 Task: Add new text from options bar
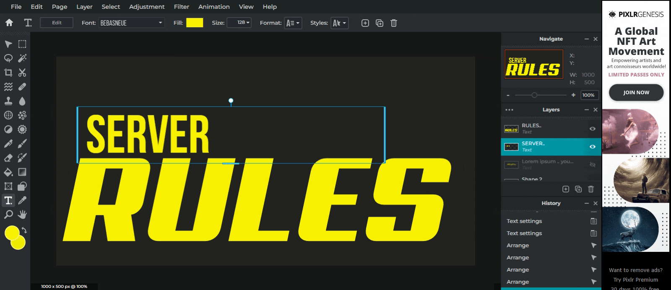[x=365, y=23]
